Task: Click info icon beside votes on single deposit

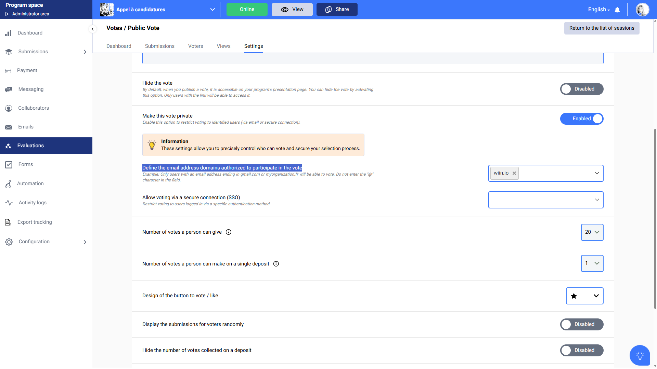Action: [276, 264]
